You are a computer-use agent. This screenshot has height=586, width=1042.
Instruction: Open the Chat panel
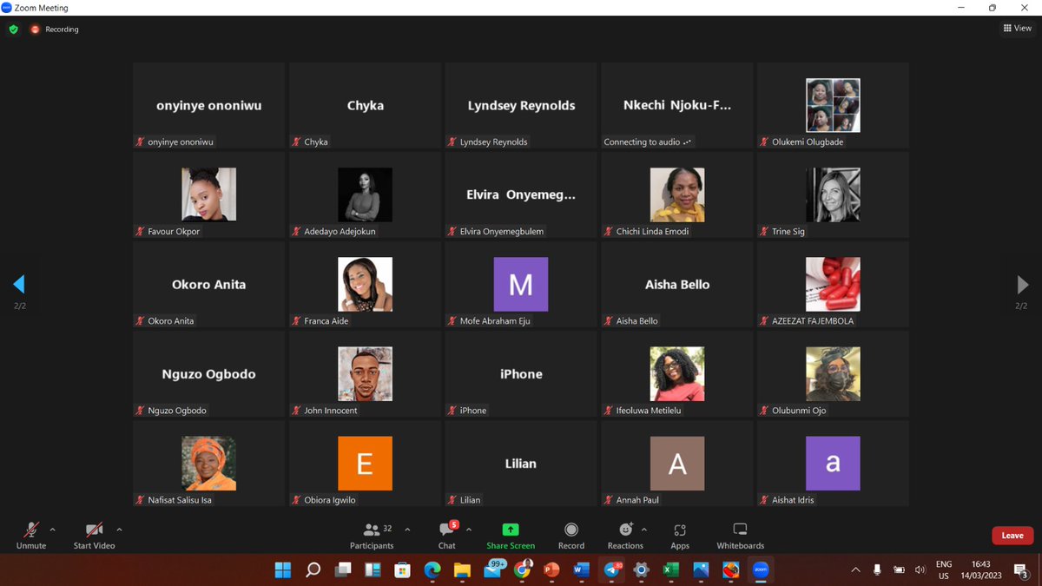(x=447, y=535)
